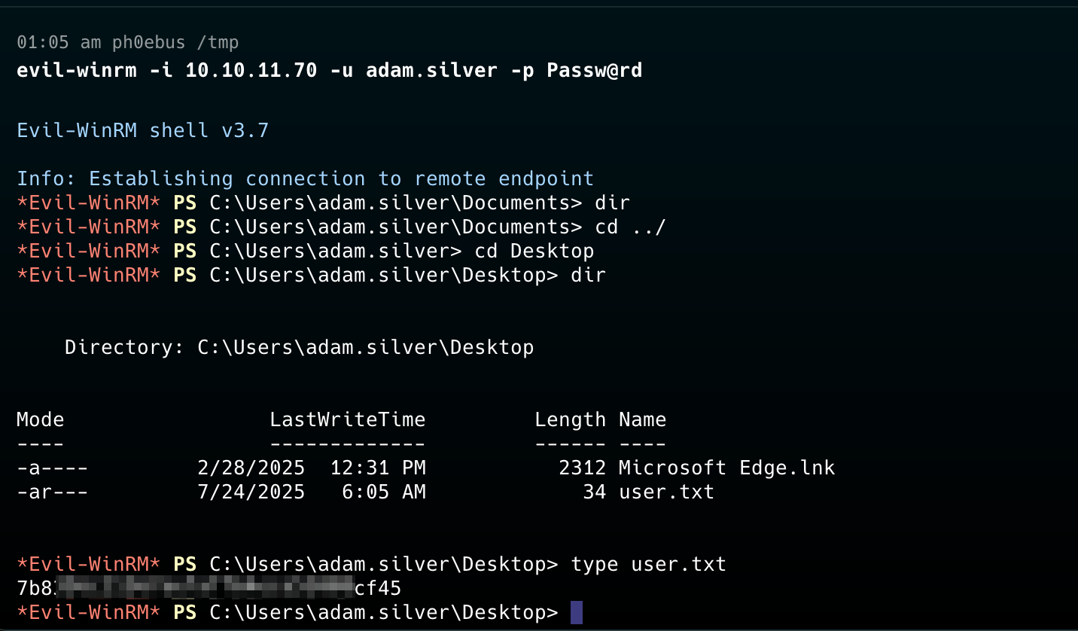Click the 'Name' column header

[x=642, y=419]
